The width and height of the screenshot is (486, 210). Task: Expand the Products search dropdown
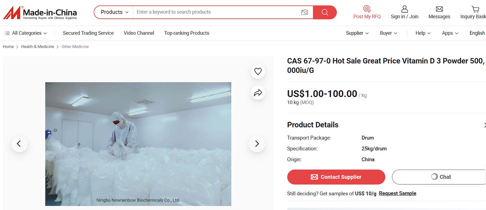click(114, 12)
